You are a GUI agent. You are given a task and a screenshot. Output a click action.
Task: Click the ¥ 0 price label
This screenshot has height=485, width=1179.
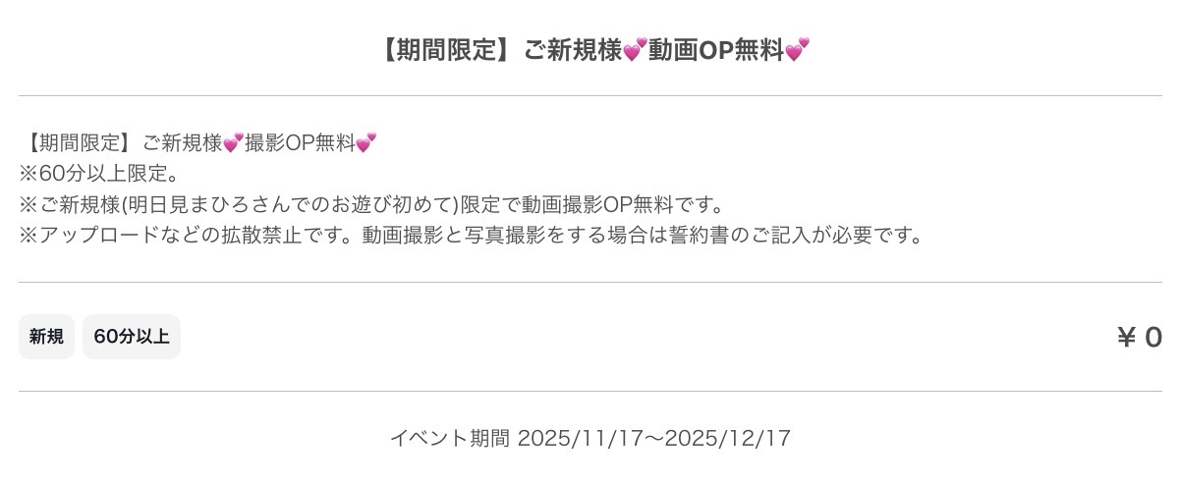[1139, 338]
